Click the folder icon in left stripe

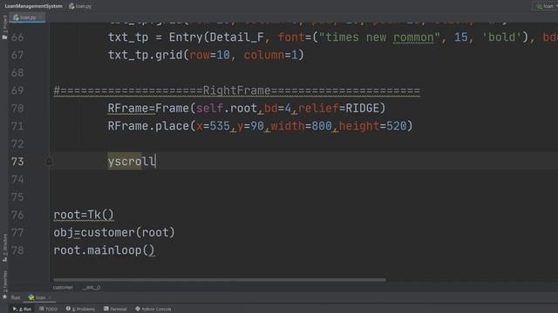(x=4, y=37)
